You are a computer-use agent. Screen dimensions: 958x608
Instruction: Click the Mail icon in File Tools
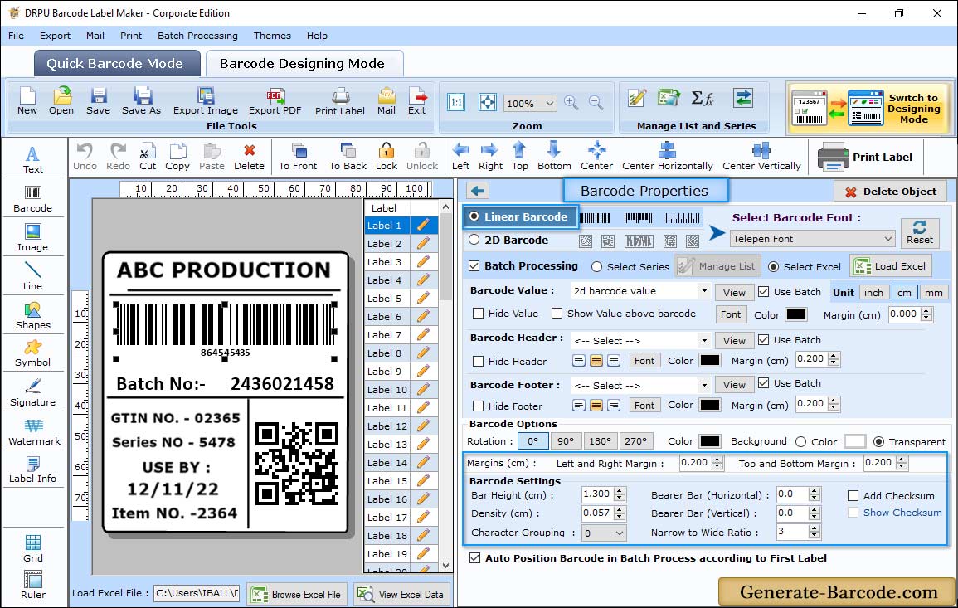387,101
